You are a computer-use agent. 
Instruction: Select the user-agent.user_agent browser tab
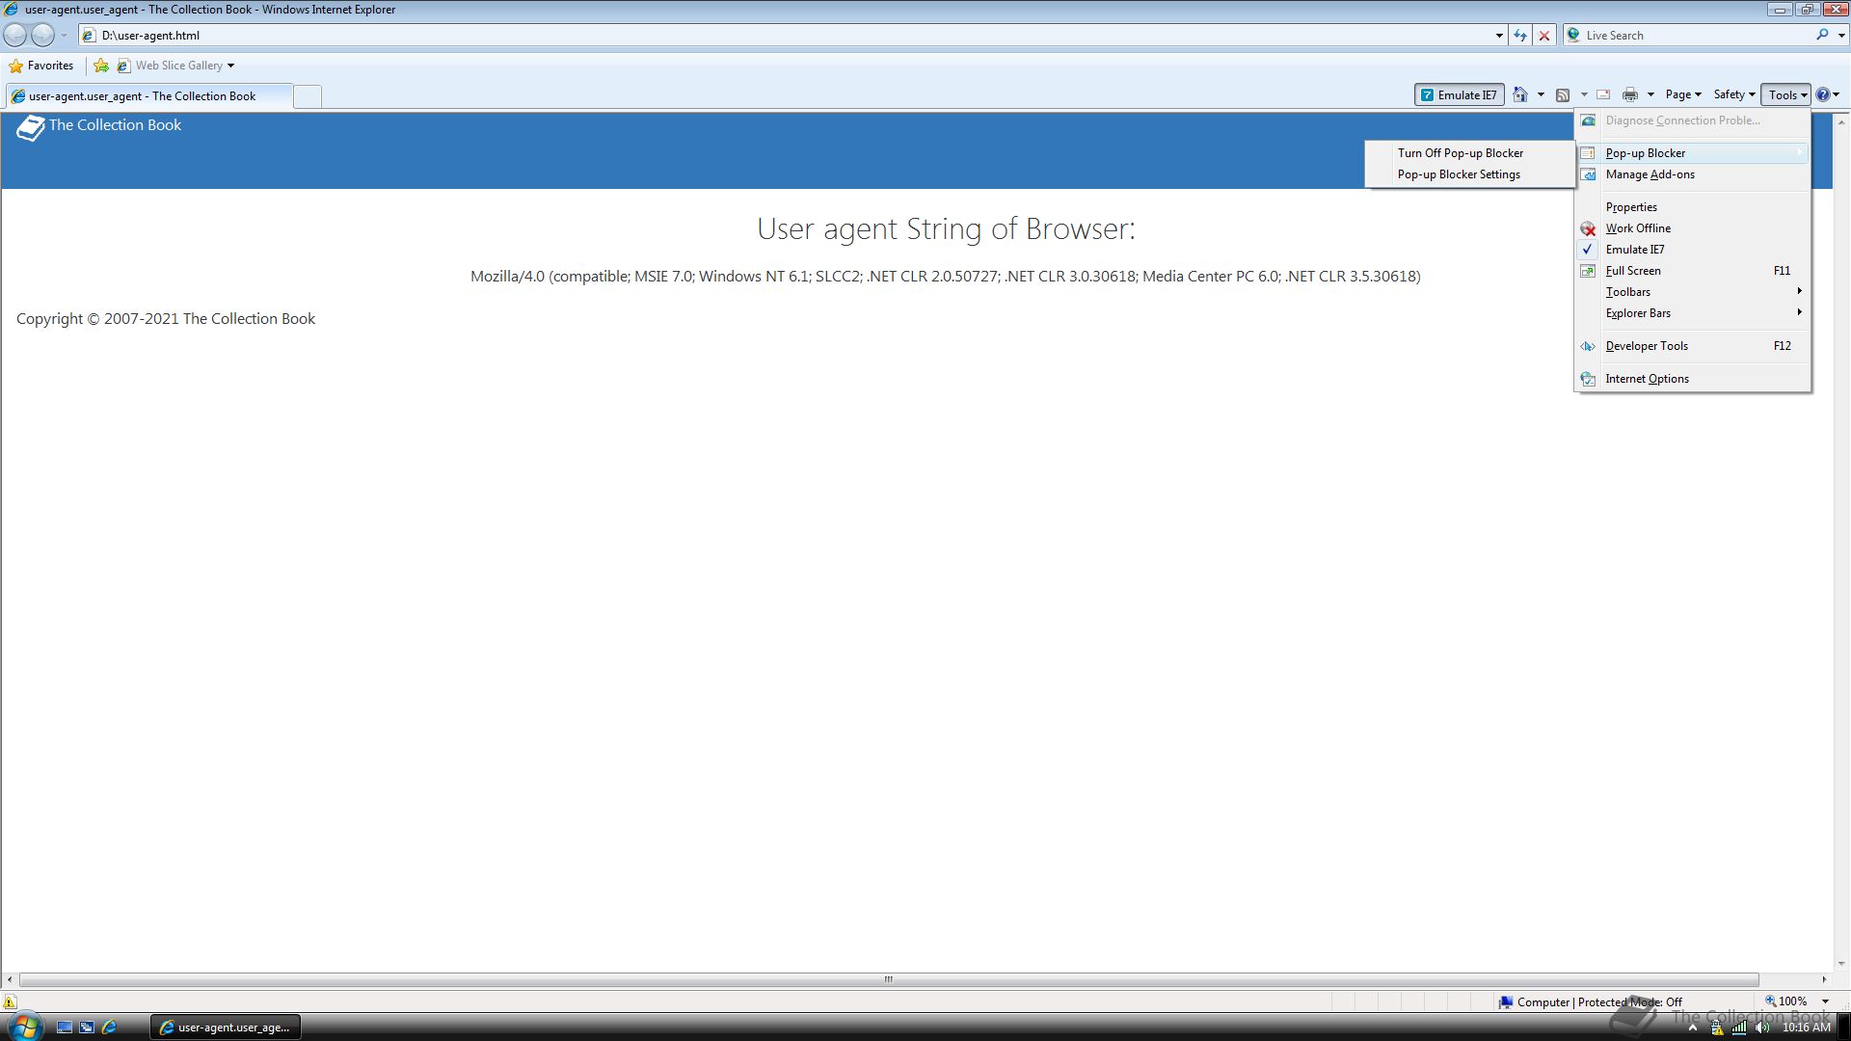tap(148, 96)
